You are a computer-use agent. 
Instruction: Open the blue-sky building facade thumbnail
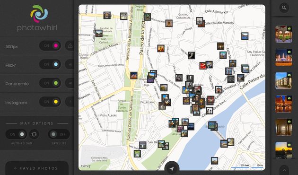click(x=283, y=81)
